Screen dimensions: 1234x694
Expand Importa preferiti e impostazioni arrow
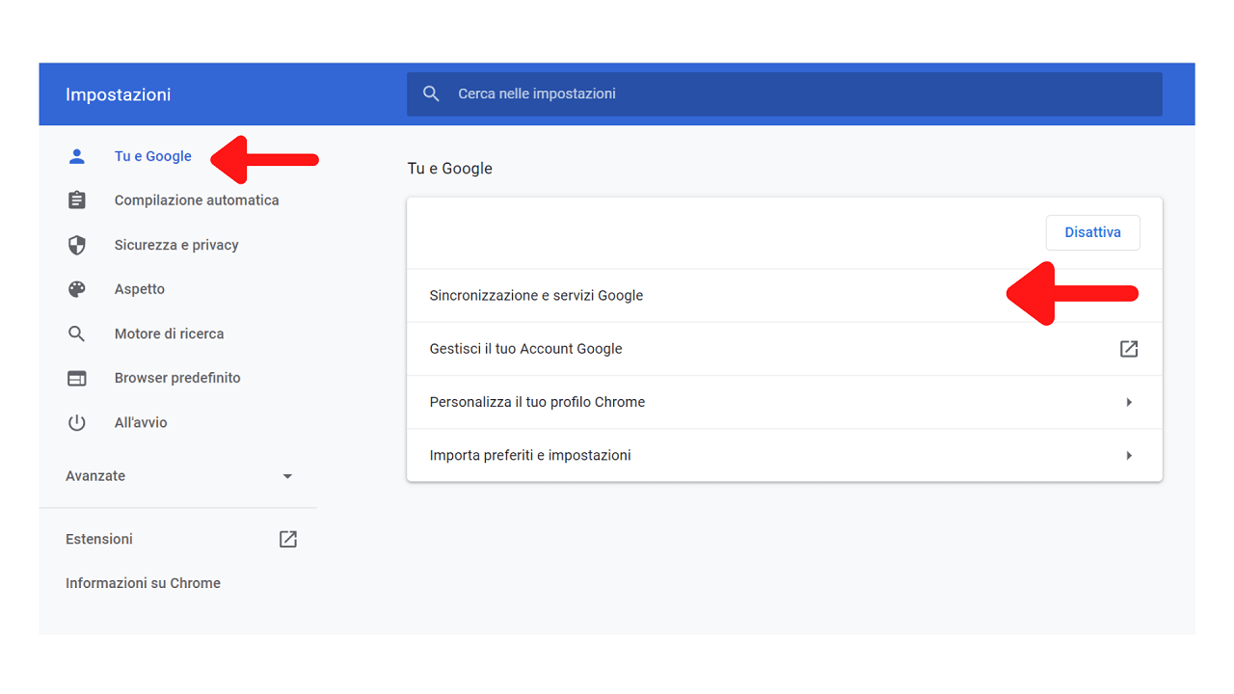pos(1129,455)
